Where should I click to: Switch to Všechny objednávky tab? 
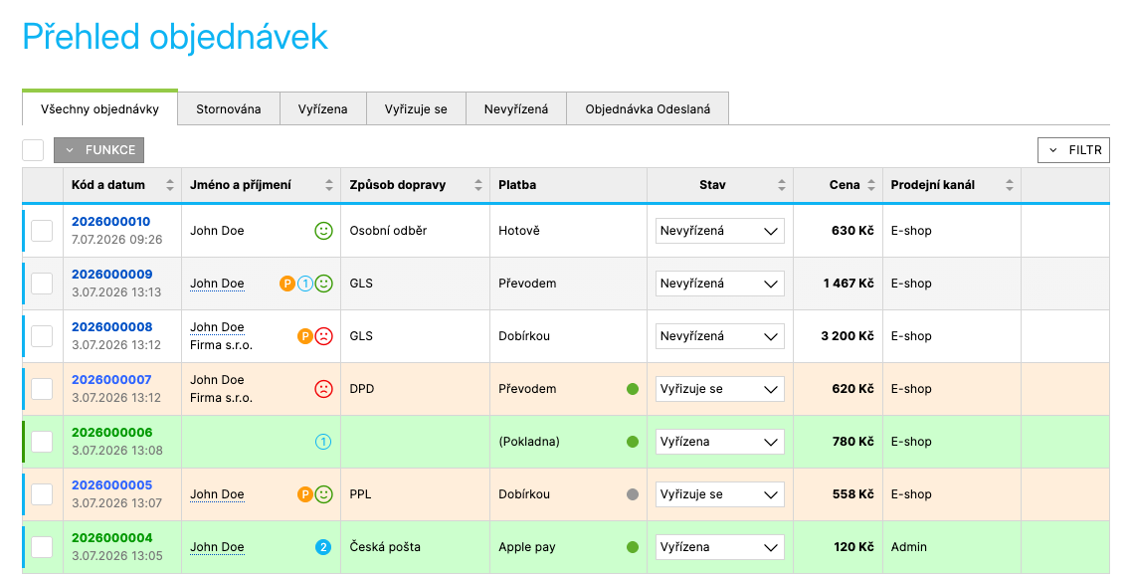pyautogui.click(x=99, y=108)
